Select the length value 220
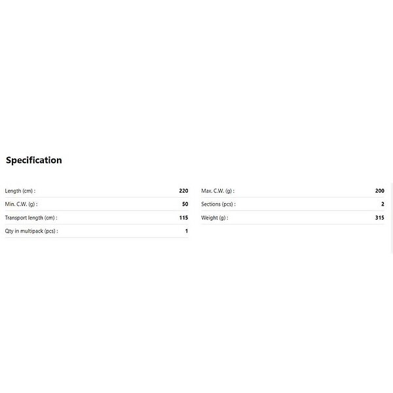Screen dimensions: 393x393 [x=183, y=191]
